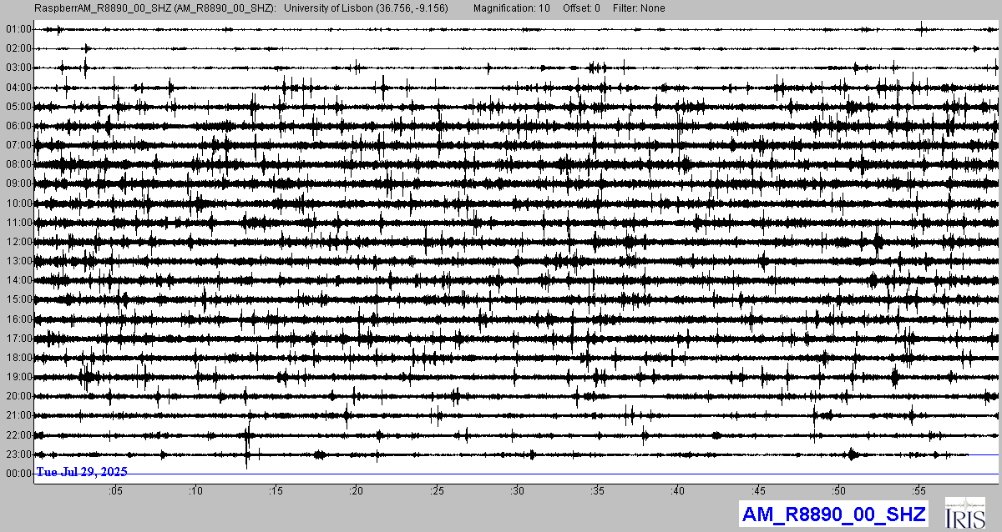Click the 'Tue Jul 29, 2025' date label
Screen dimensions: 1002x532
click(x=82, y=472)
